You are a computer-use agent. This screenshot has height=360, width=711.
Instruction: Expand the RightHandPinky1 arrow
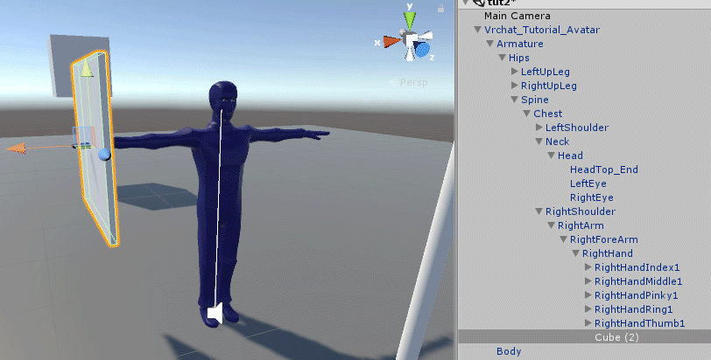coord(588,294)
